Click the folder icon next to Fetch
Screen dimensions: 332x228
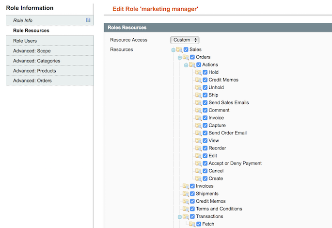click(x=191, y=224)
